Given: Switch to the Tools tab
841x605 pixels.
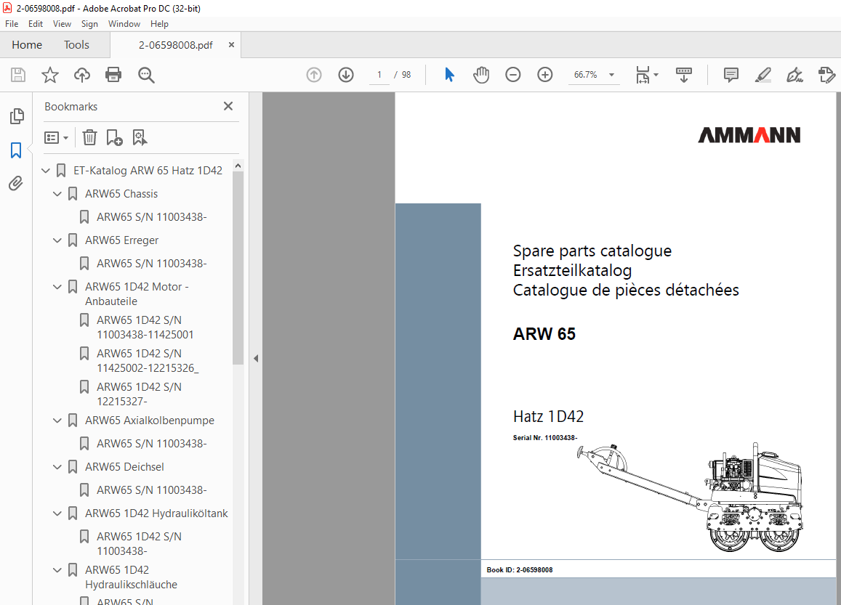Looking at the screenshot, I should 76,45.
